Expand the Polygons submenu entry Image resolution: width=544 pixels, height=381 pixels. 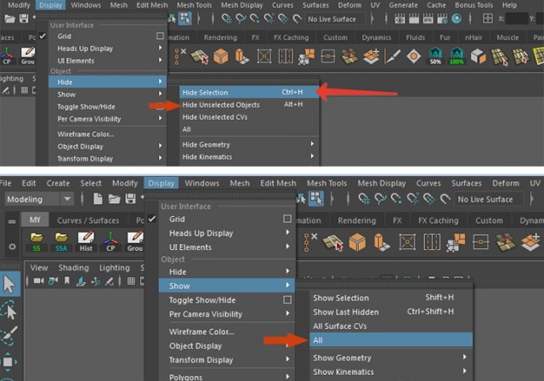[x=227, y=377]
